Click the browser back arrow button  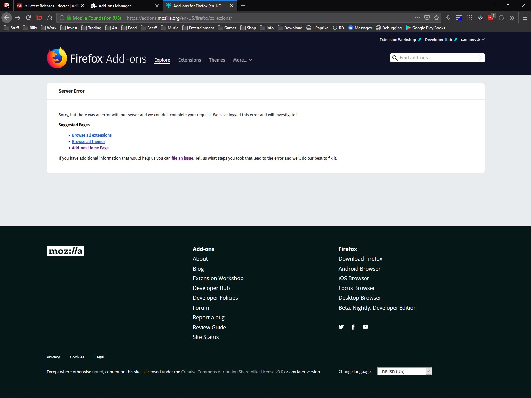click(7, 18)
